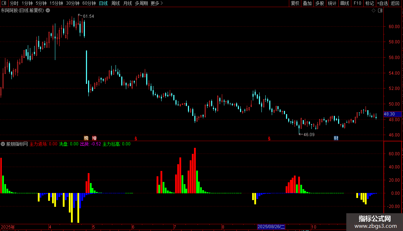
Task: Select the 30分钟 period tab
Action: [x=73, y=3]
